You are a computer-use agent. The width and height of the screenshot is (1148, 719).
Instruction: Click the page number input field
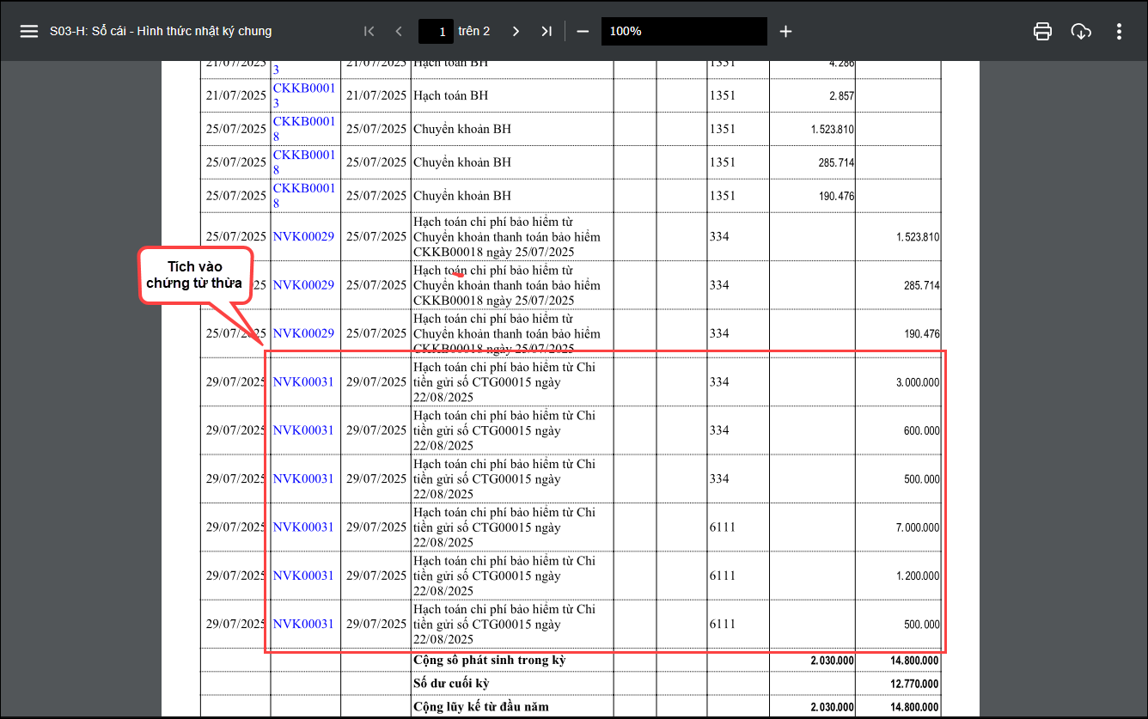point(436,31)
